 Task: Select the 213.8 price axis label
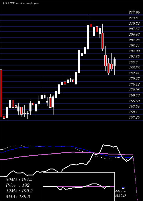pos(133,18)
